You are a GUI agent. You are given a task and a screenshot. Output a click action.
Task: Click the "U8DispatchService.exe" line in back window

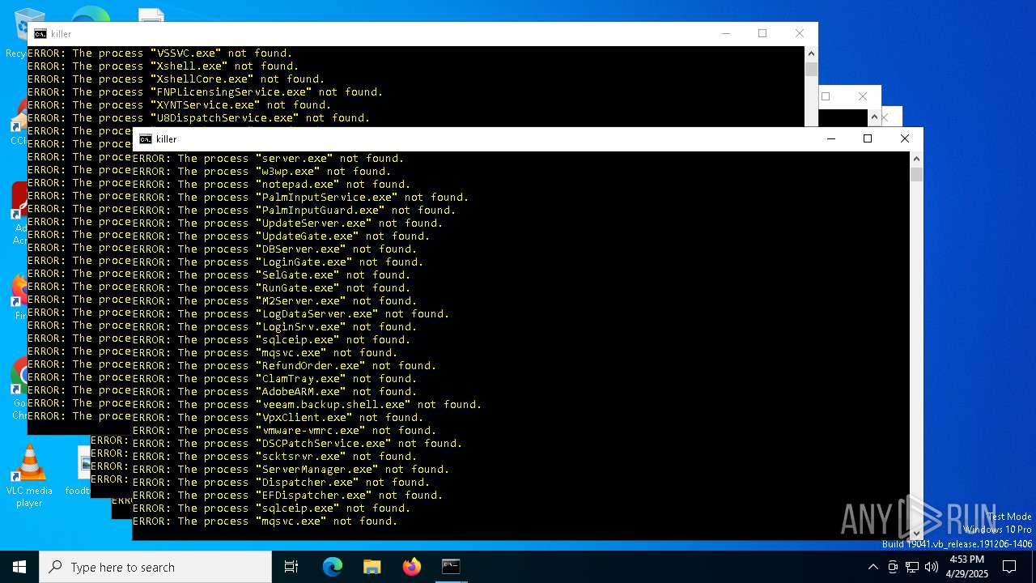(199, 118)
